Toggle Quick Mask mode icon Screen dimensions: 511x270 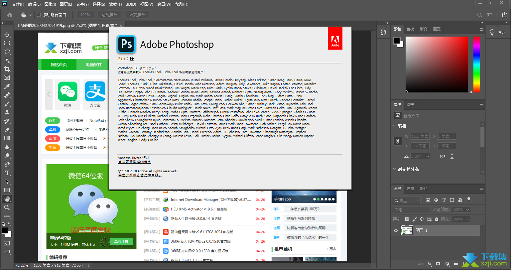pos(7,243)
